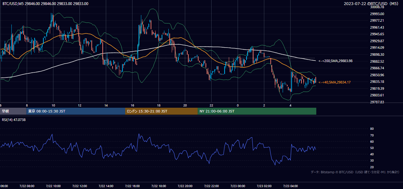Viewport: 403px width, 189px height.
Task: Click the 7/22 08:00 bottom time label
Action: click(27, 186)
